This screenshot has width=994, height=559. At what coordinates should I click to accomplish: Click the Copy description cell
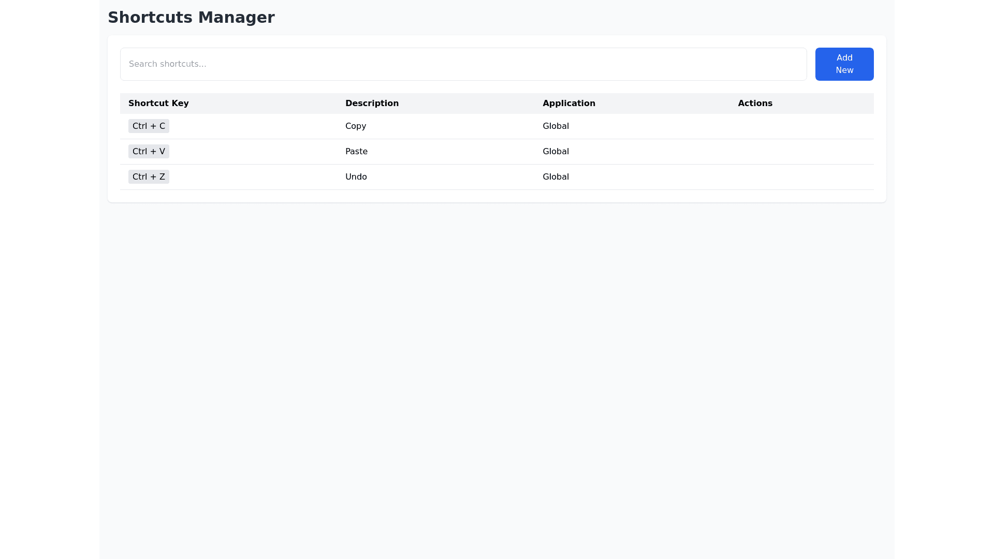[356, 126]
